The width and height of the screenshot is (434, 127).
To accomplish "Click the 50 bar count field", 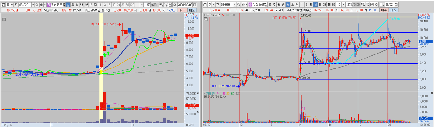I will pyautogui.click(x=147, y=5).
